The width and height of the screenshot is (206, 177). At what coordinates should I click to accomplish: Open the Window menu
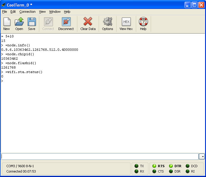click(55, 12)
